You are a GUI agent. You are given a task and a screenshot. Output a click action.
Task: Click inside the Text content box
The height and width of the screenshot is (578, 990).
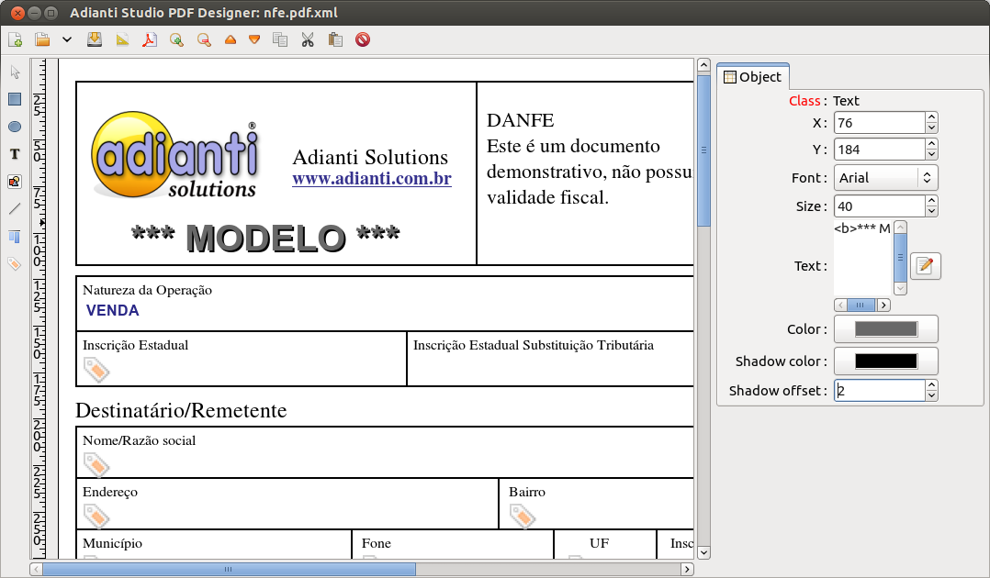point(863,258)
